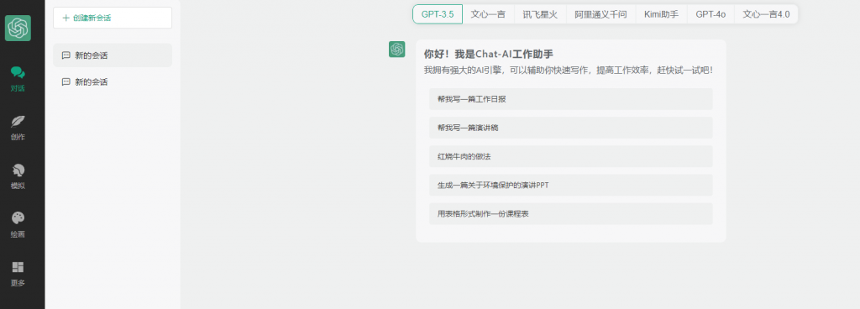
Task: Click the green ChatGPT logo in sidebar
Action: (18, 28)
